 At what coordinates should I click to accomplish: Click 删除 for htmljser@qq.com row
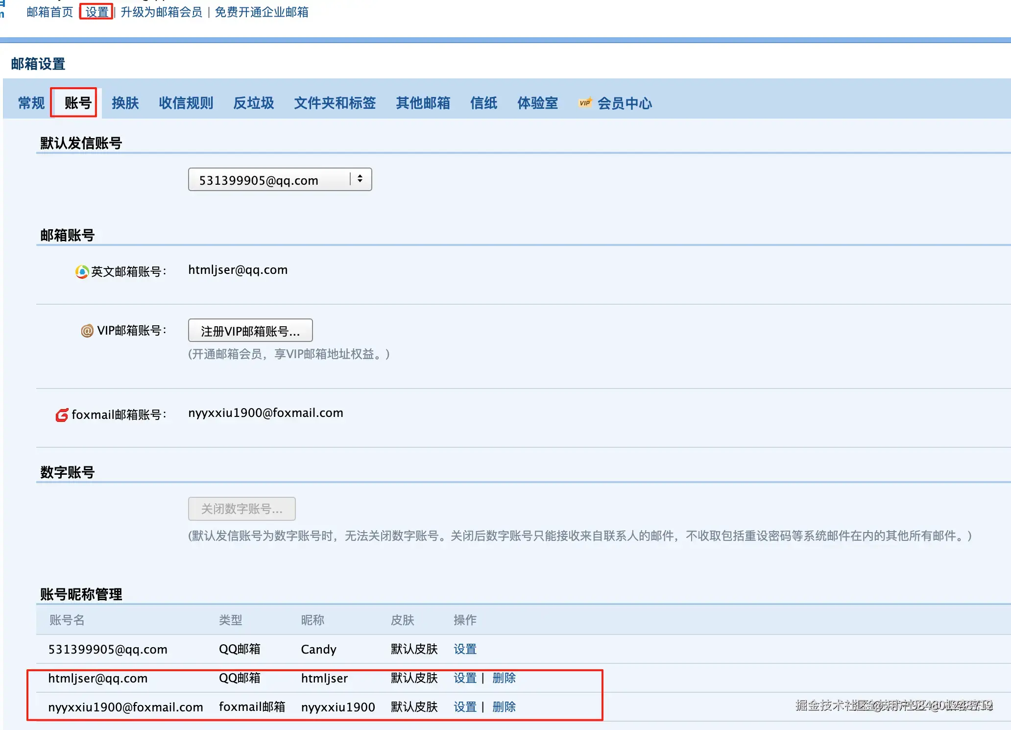pyautogui.click(x=504, y=678)
